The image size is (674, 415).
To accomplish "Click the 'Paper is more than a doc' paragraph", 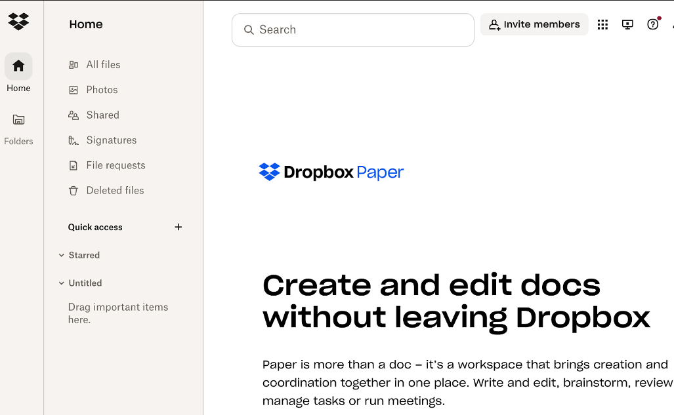I will pos(468,383).
